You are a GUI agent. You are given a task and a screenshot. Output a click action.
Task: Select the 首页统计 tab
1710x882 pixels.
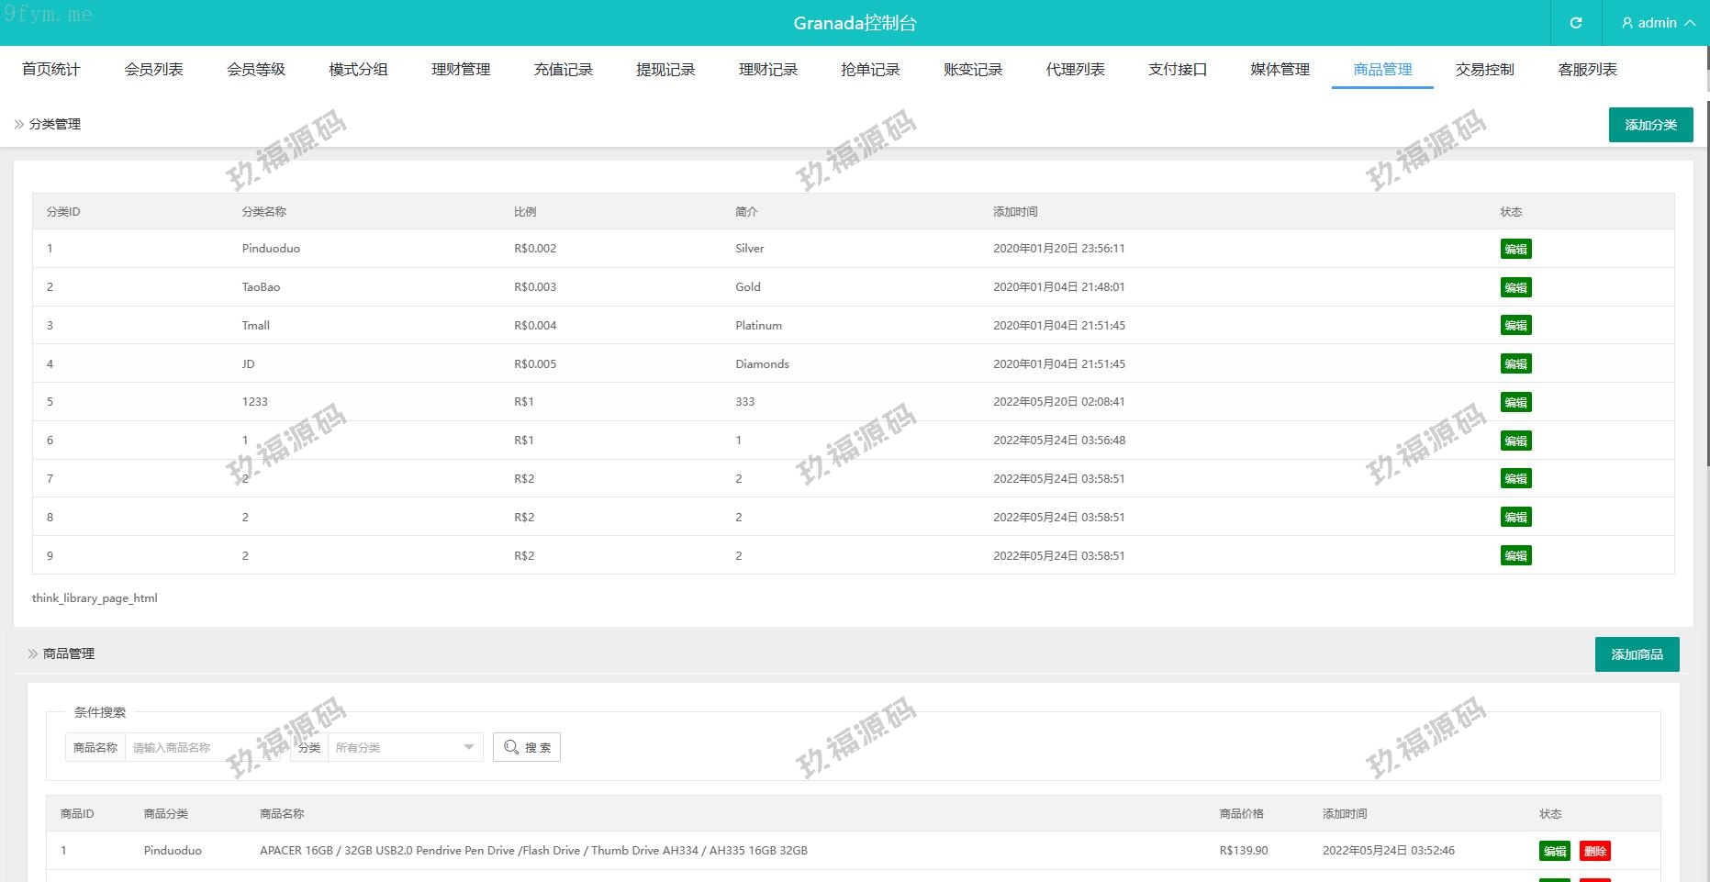click(51, 70)
